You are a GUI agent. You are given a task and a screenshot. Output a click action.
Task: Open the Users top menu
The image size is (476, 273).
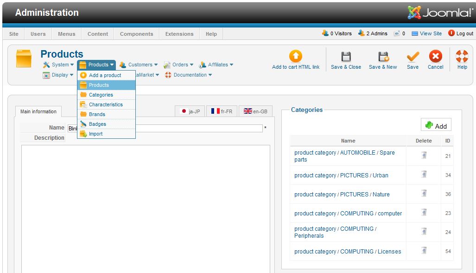point(38,34)
